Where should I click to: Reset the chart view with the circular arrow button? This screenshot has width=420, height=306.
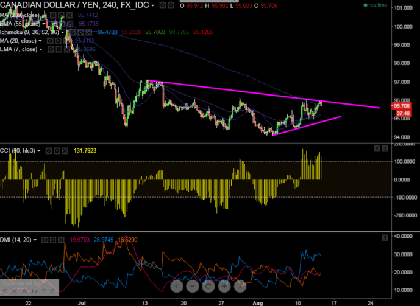tap(208, 286)
